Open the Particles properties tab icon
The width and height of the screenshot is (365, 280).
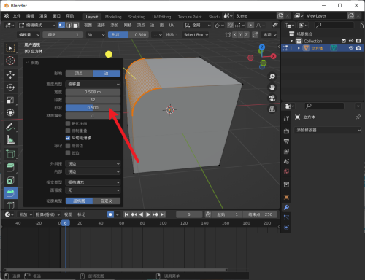pos(286,217)
